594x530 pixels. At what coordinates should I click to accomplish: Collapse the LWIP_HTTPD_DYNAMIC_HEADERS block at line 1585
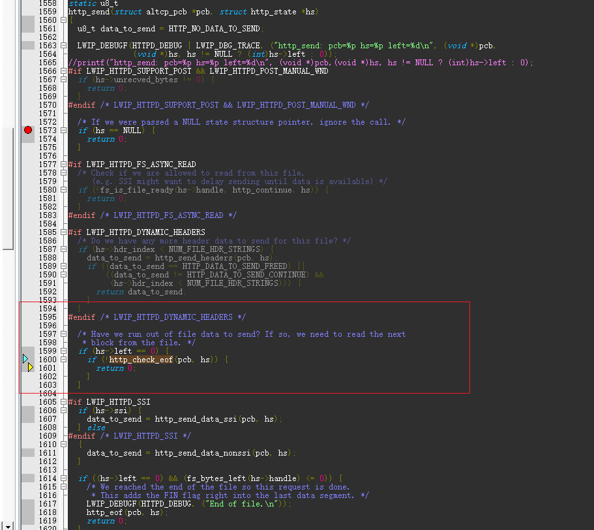pyautogui.click(x=63, y=232)
